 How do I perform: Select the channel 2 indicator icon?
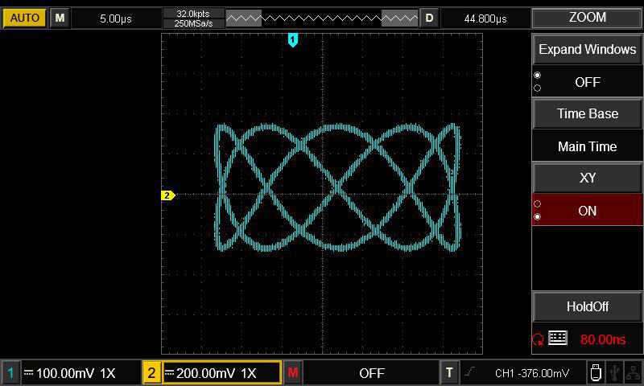pos(152,373)
